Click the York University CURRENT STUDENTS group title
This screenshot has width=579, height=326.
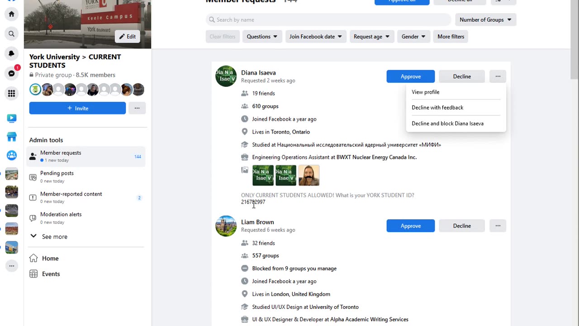click(x=75, y=61)
